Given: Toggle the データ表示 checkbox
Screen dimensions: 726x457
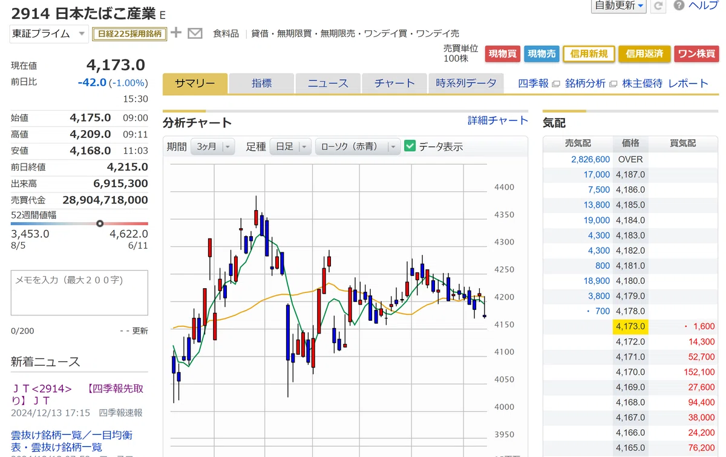Looking at the screenshot, I should pyautogui.click(x=410, y=146).
